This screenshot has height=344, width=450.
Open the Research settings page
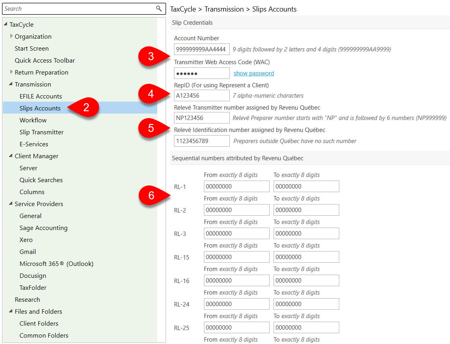point(27,299)
